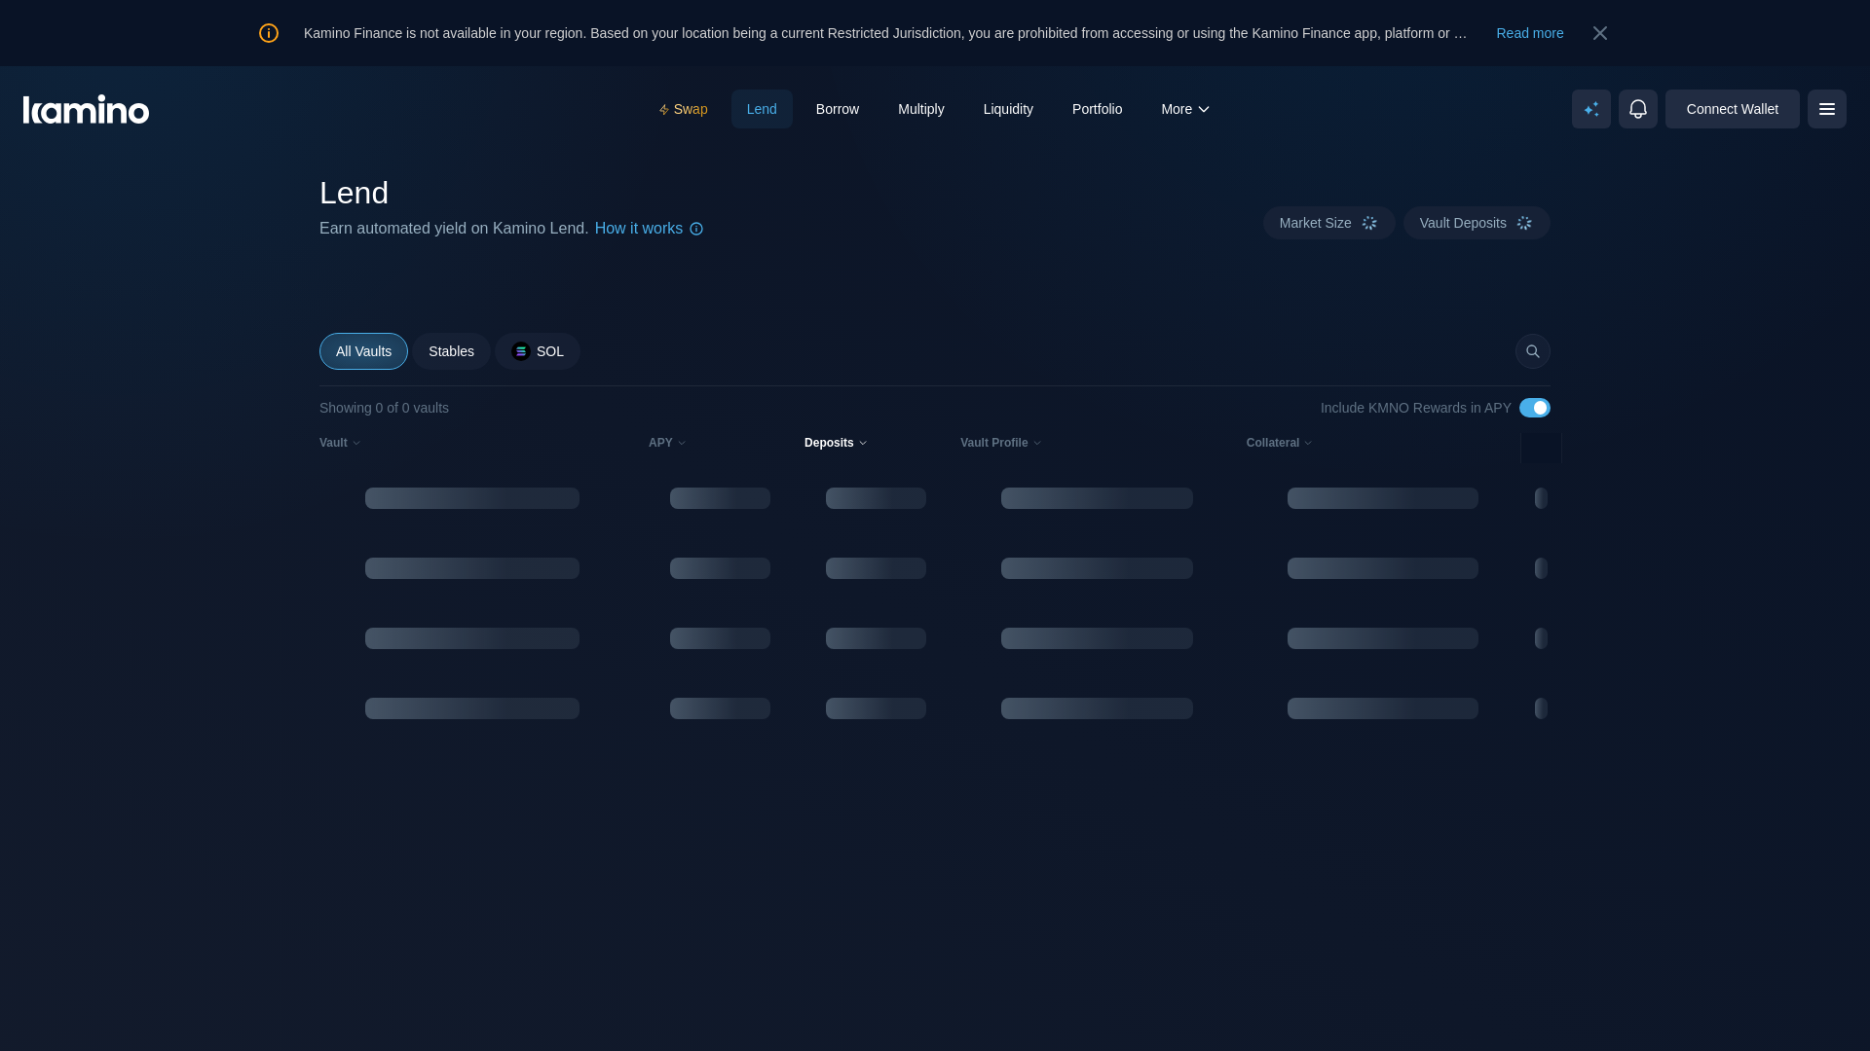Click the info icon beside How it works
Screen dimensions: 1870x1051
(696, 229)
